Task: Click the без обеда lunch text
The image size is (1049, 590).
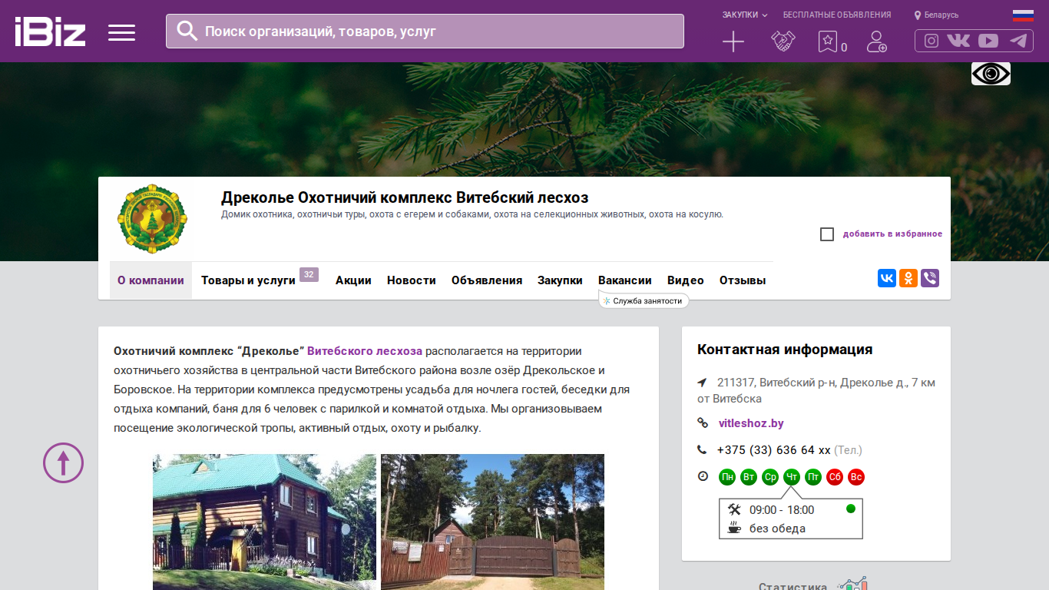Action: click(x=777, y=529)
